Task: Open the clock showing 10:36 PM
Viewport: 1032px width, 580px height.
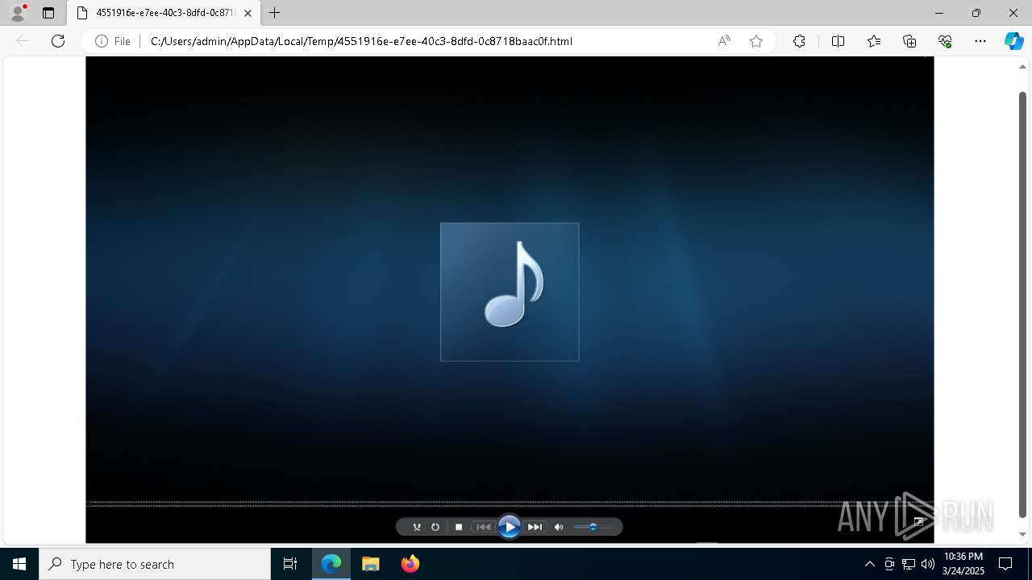Action: [963, 564]
